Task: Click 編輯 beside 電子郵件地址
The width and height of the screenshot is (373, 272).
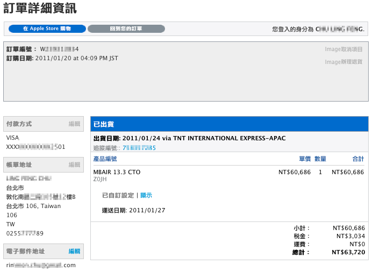Action: point(75,251)
